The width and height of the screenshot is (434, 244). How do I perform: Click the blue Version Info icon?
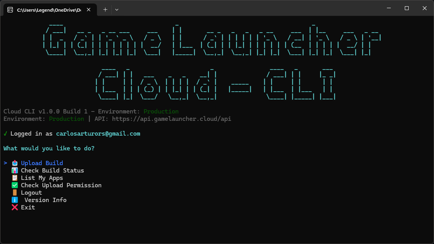point(15,200)
